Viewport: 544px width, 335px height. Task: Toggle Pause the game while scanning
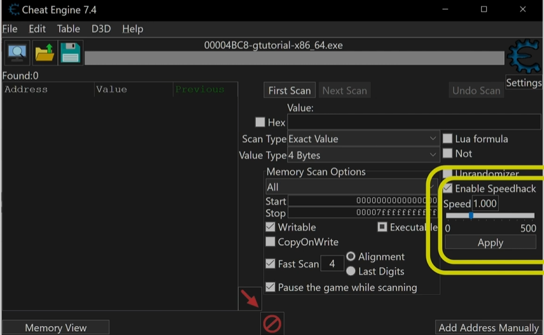pos(270,287)
